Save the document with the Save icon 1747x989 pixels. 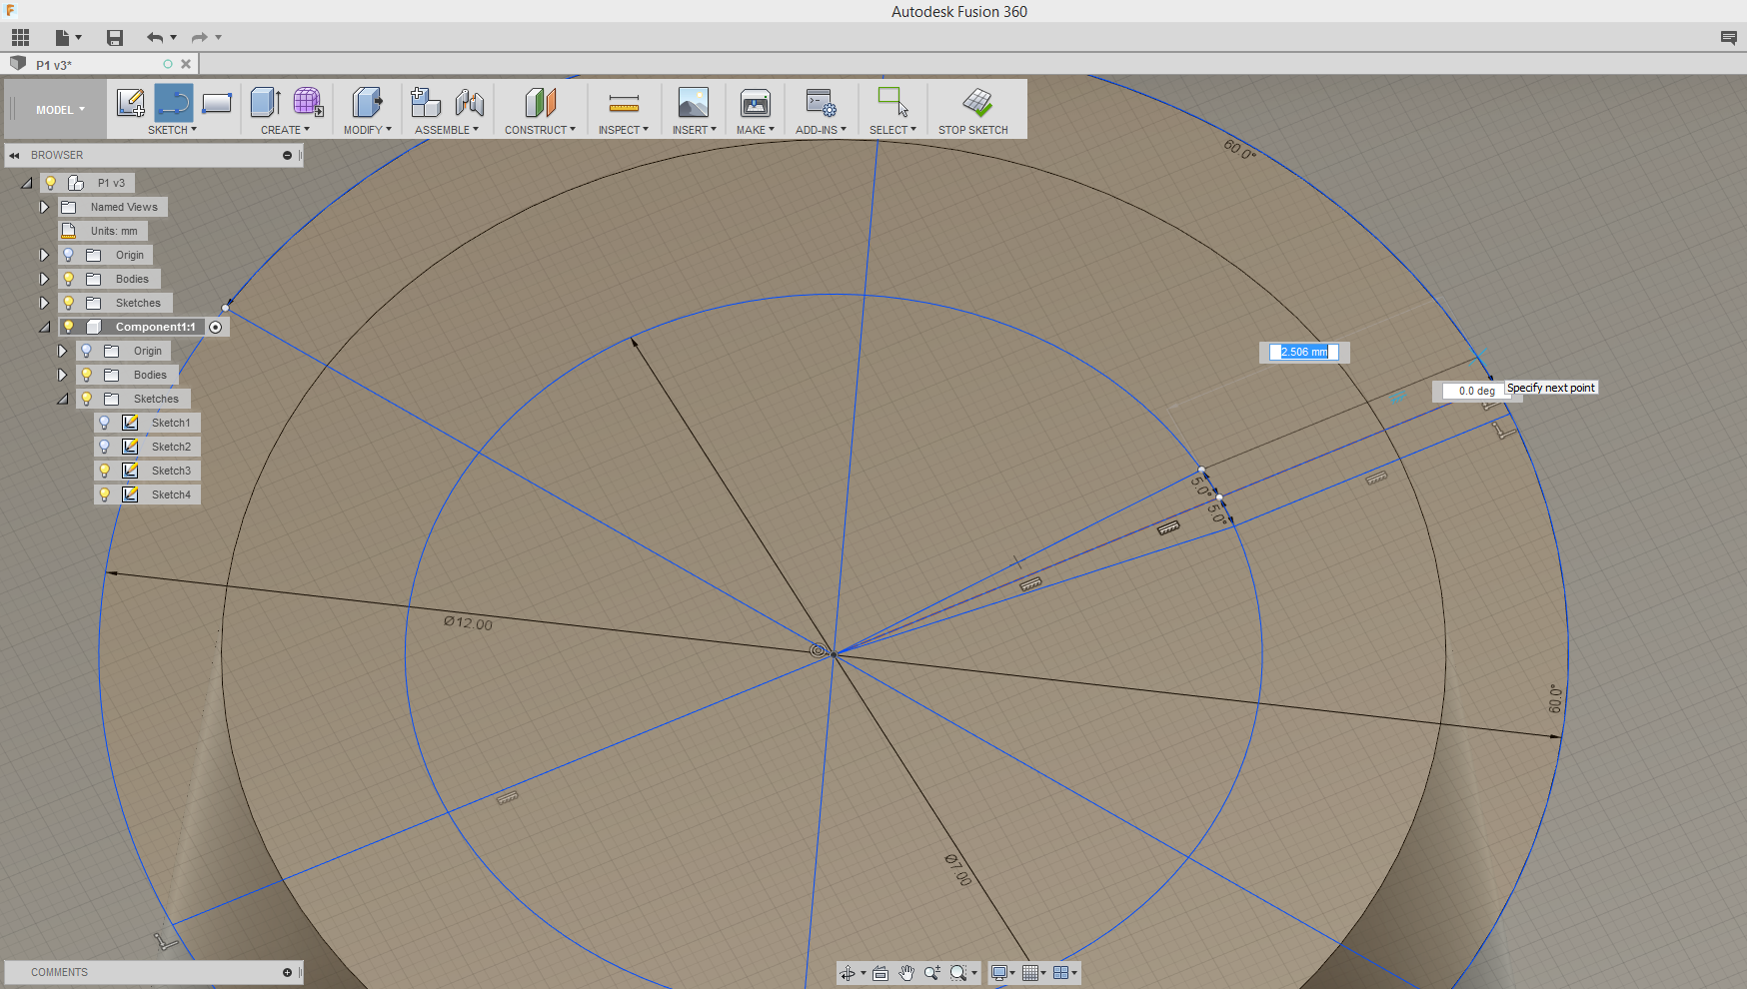115,38
